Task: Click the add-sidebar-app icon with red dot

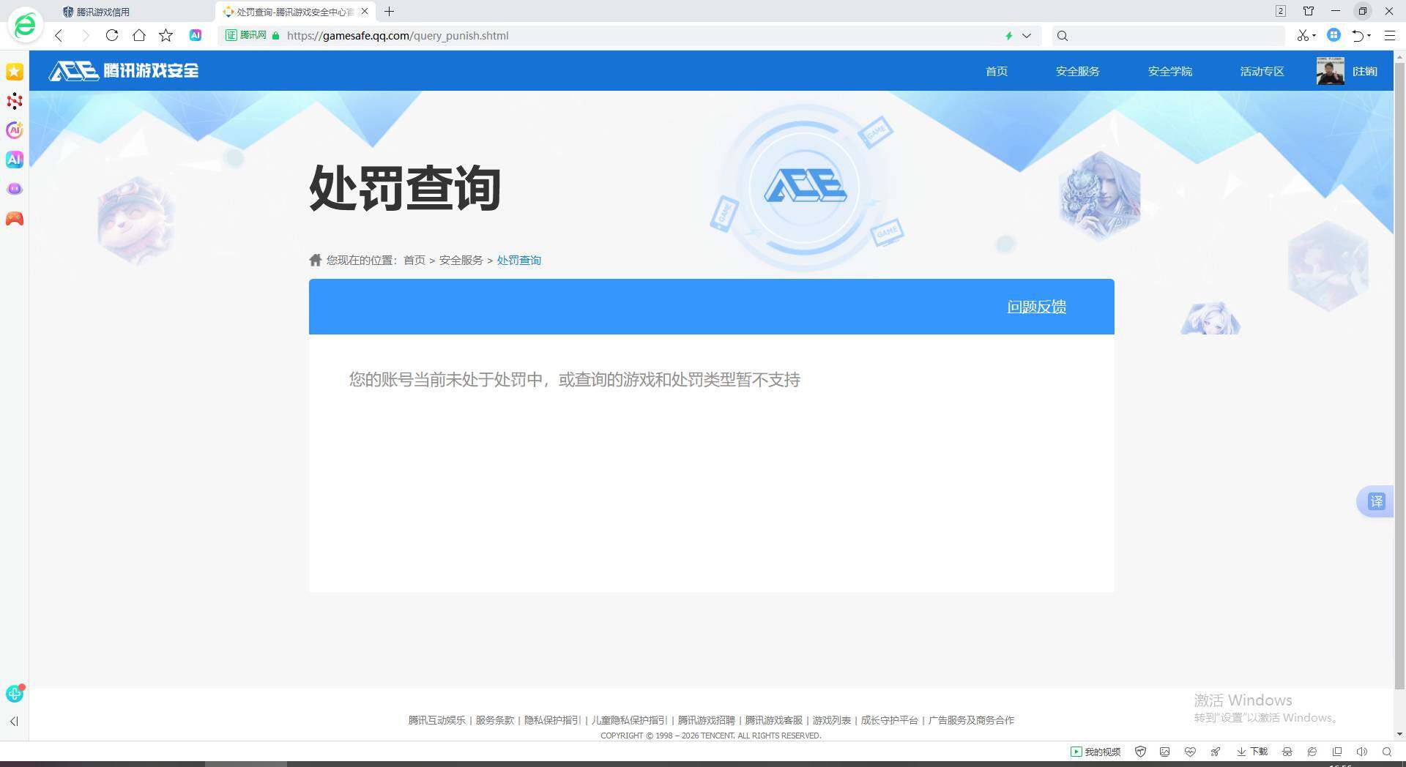Action: click(15, 693)
